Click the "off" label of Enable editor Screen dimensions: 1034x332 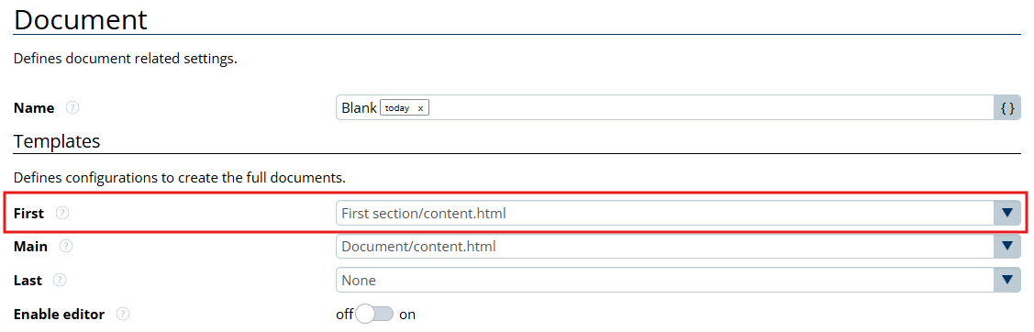[x=345, y=315]
